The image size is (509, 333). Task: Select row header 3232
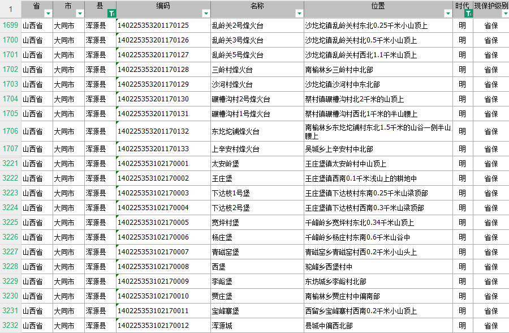10,326
